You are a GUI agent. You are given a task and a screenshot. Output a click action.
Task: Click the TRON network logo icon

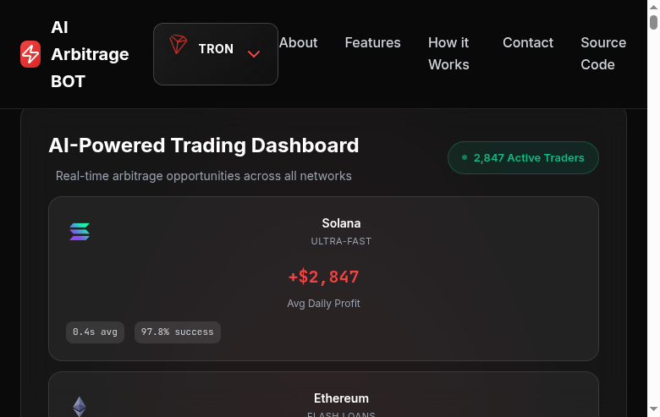pos(178,45)
